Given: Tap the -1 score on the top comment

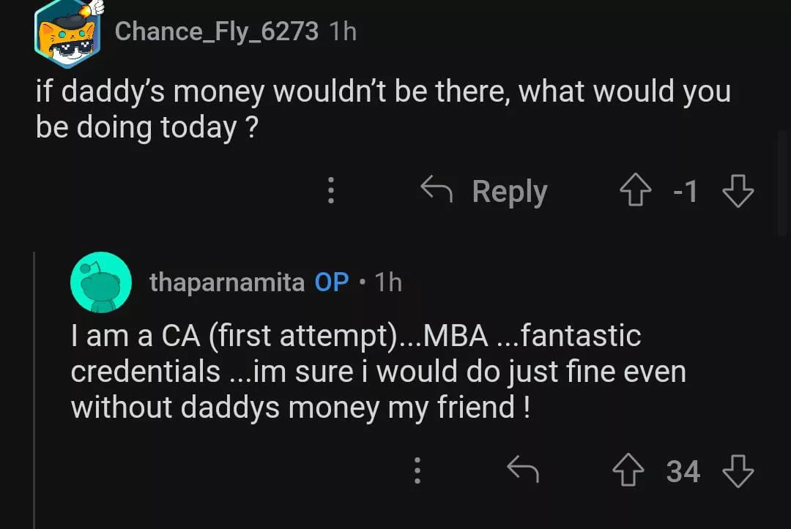Looking at the screenshot, I should coord(685,192).
